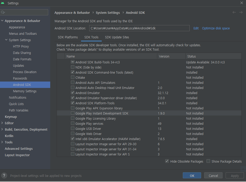Select Updates in System Settings

point(19,66)
